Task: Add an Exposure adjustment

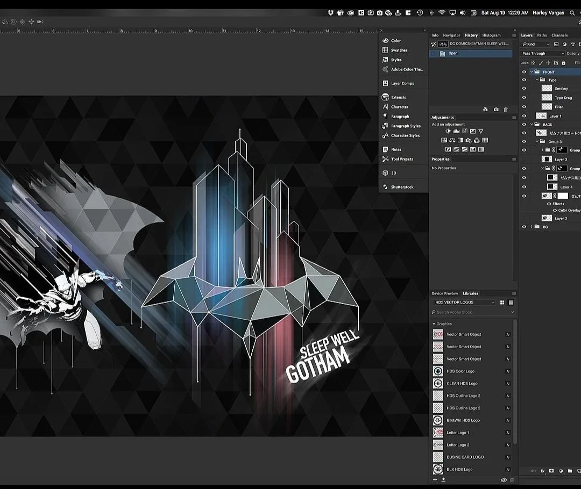Action: tap(473, 131)
